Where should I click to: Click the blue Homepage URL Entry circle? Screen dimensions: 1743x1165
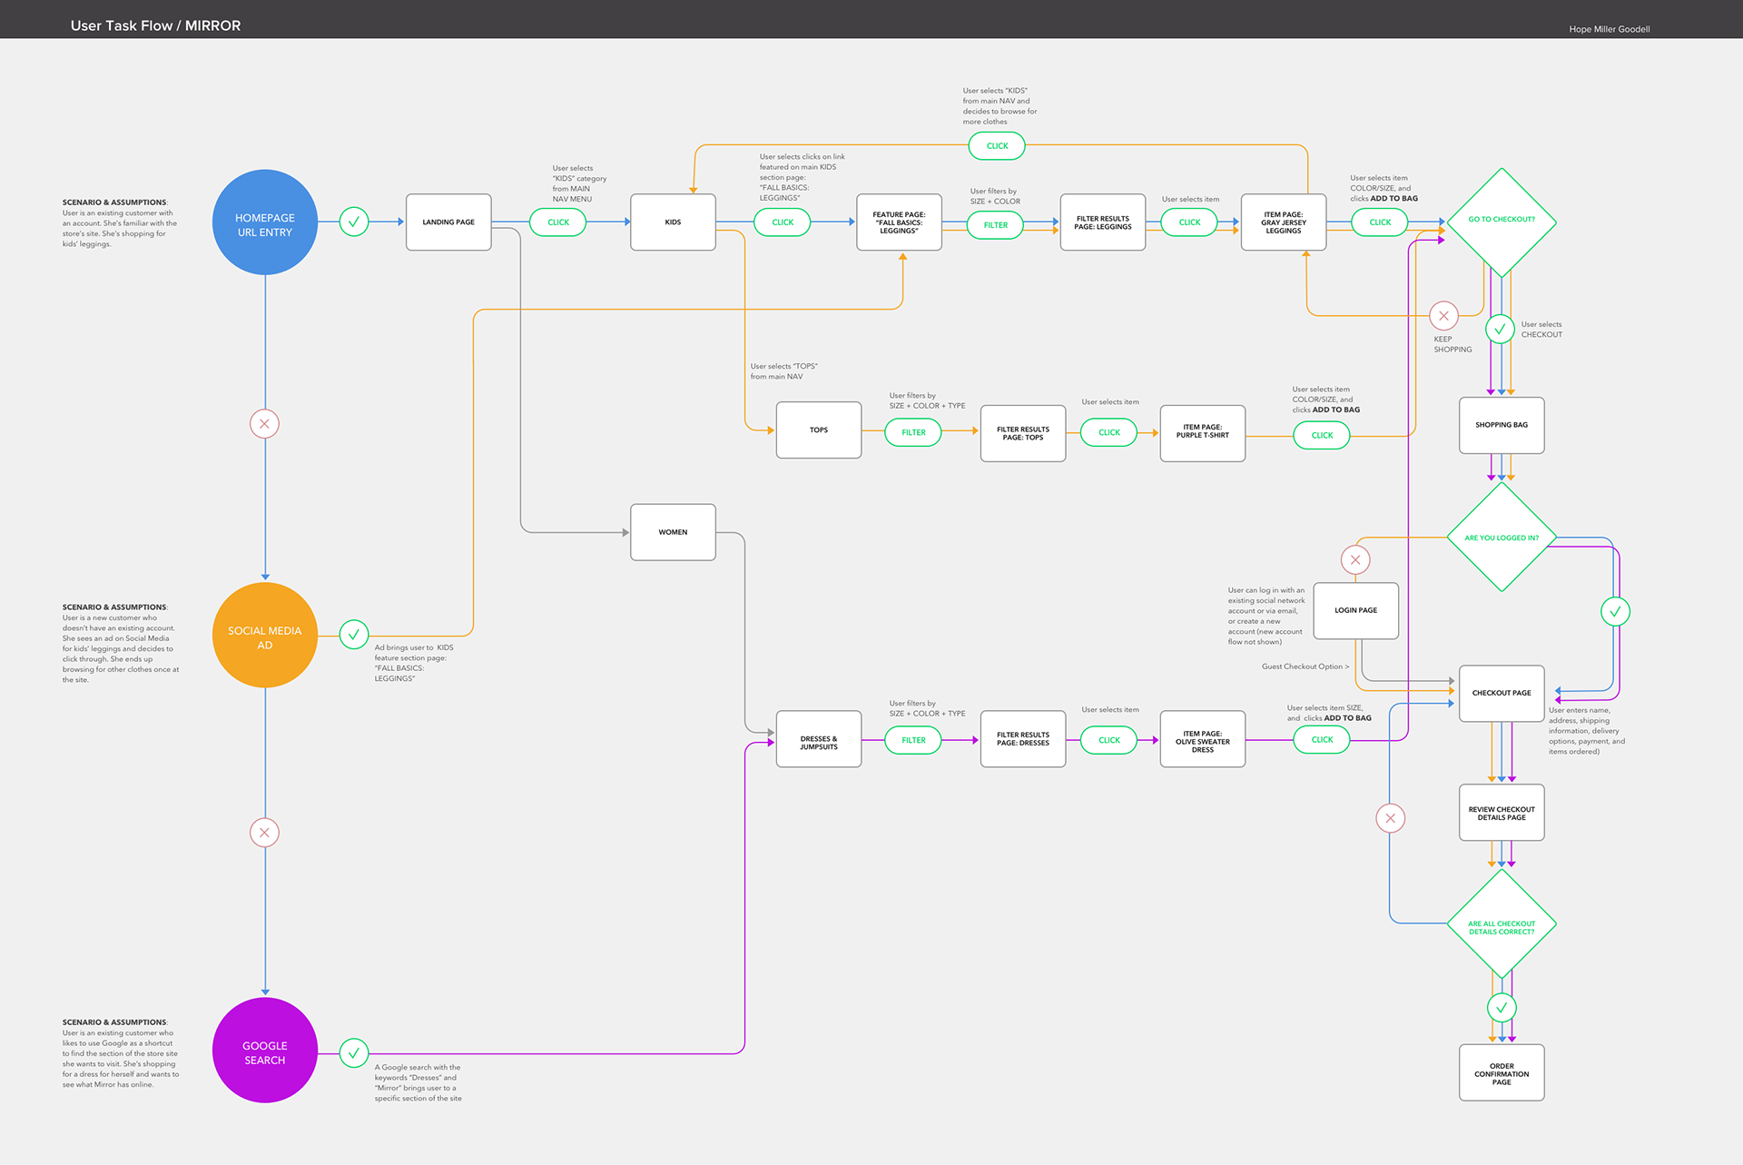coord(265,222)
